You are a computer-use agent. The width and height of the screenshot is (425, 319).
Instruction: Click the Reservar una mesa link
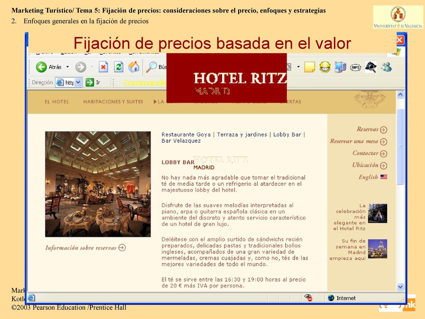pyautogui.click(x=354, y=141)
